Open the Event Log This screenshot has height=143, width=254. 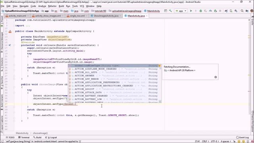point(242,137)
